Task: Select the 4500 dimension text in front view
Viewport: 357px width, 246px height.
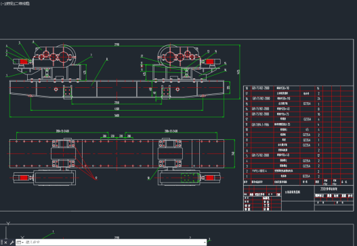Action: pos(117,109)
